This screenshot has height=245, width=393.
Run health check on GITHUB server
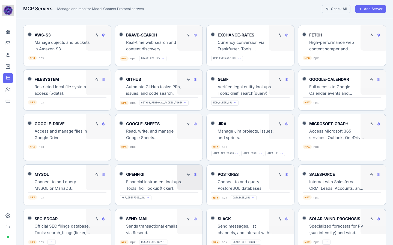coord(188,79)
